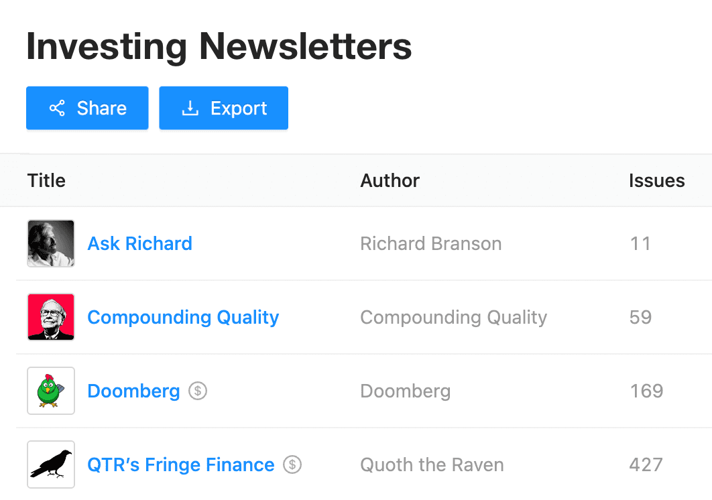Click the paid dollar icon beside QTR's Fringe Finance
Screen dimensions: 712x500
click(x=292, y=464)
